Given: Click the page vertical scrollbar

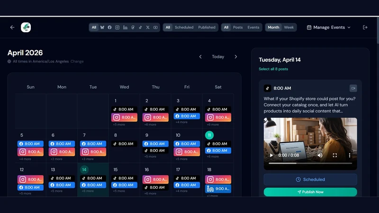Looking at the screenshot, I should [378, 30].
